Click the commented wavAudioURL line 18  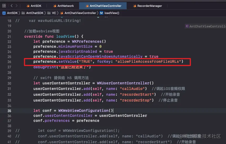(x=48, y=21)
